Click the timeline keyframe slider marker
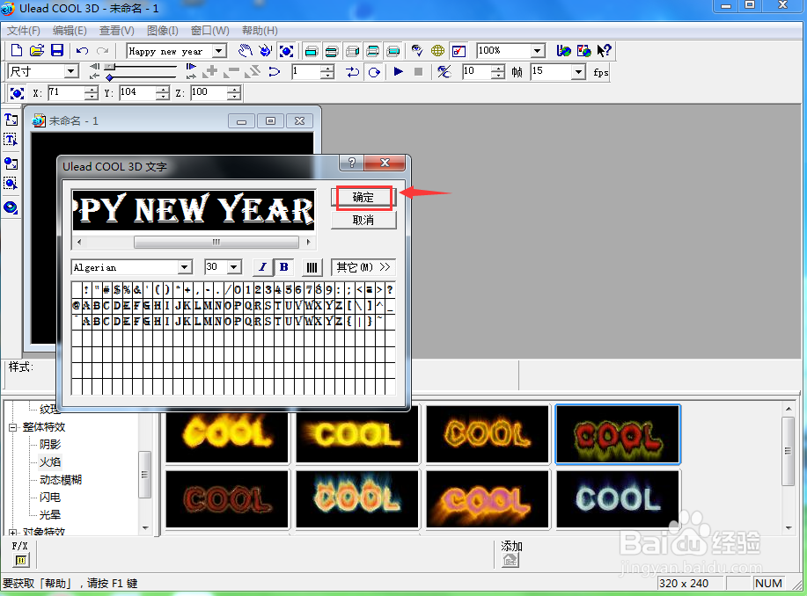The height and width of the screenshot is (596, 807). pyautogui.click(x=110, y=77)
